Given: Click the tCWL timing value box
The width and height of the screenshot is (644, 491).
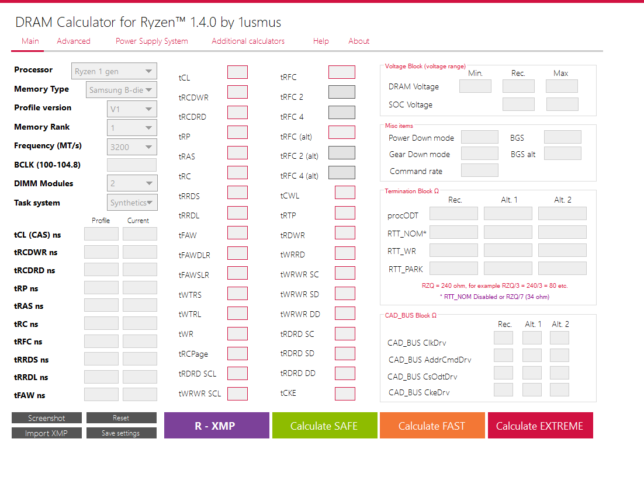Looking at the screenshot, I should pyautogui.click(x=345, y=193).
